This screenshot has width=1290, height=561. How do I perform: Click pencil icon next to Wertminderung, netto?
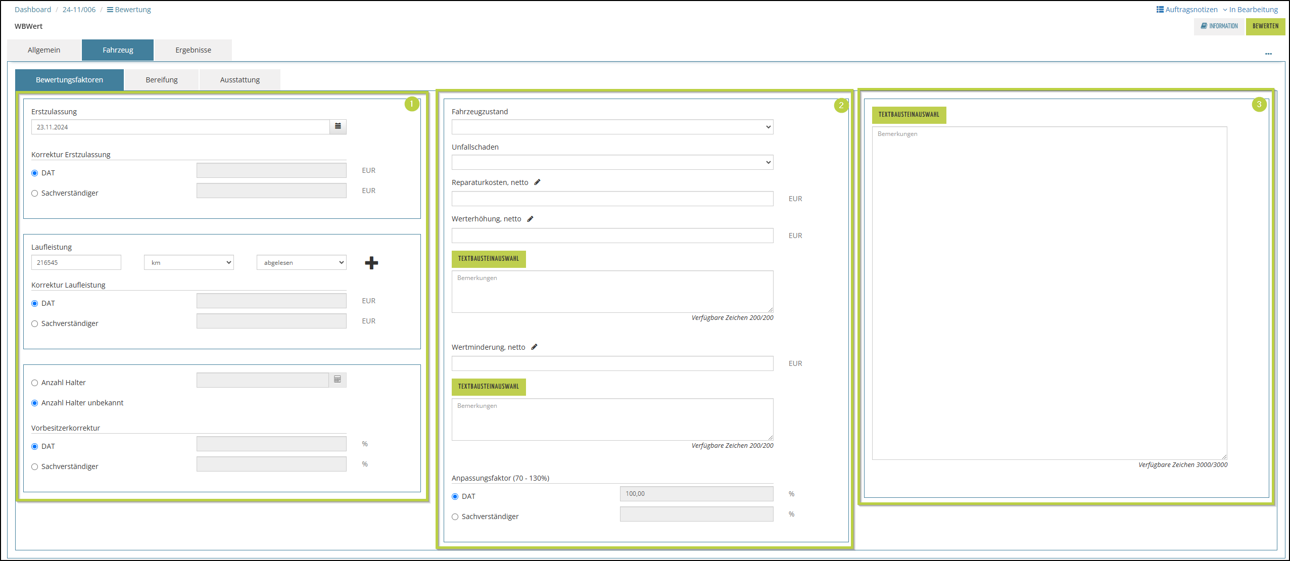tap(534, 347)
